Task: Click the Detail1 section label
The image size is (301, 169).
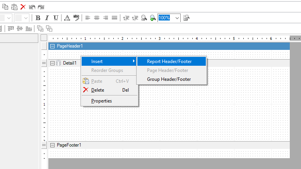Action: [x=70, y=63]
